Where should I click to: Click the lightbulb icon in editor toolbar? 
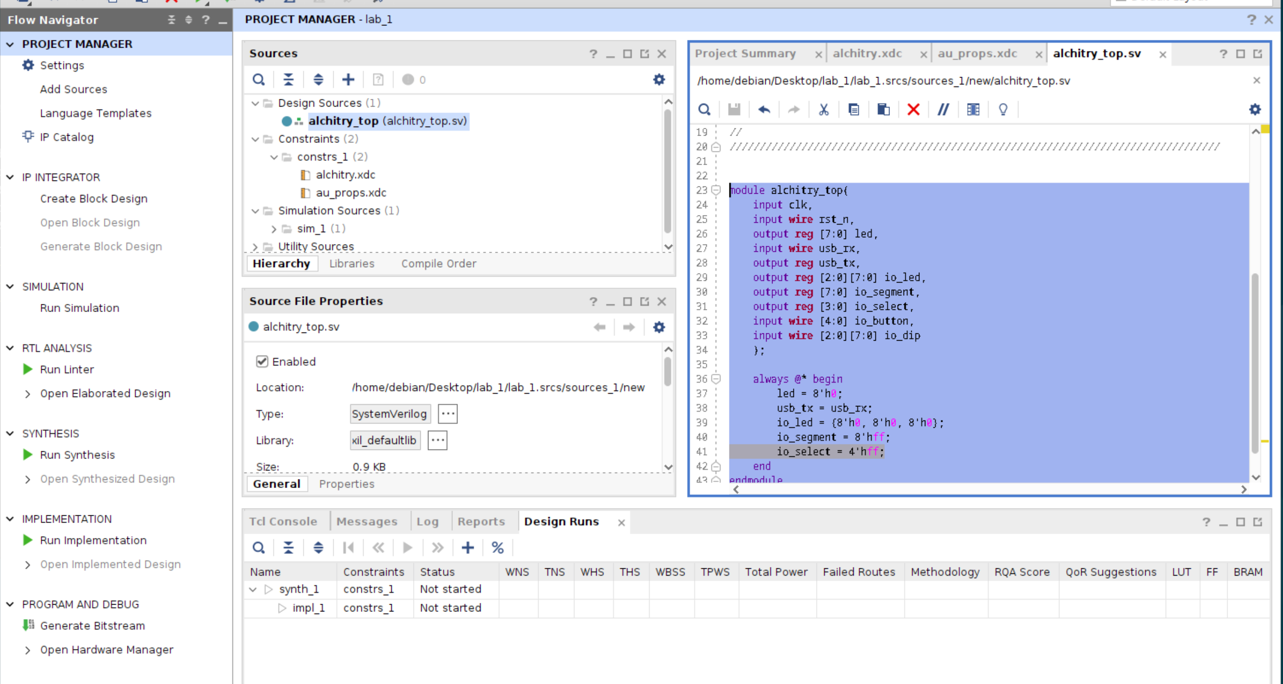click(x=1002, y=109)
